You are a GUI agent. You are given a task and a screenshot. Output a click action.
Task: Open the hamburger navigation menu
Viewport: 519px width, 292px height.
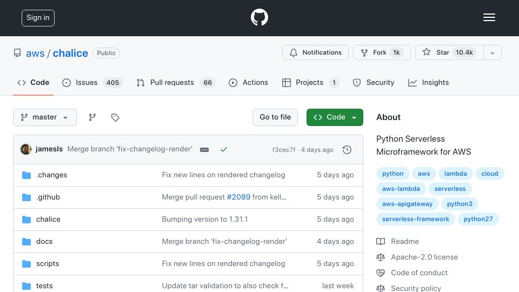[x=489, y=17]
